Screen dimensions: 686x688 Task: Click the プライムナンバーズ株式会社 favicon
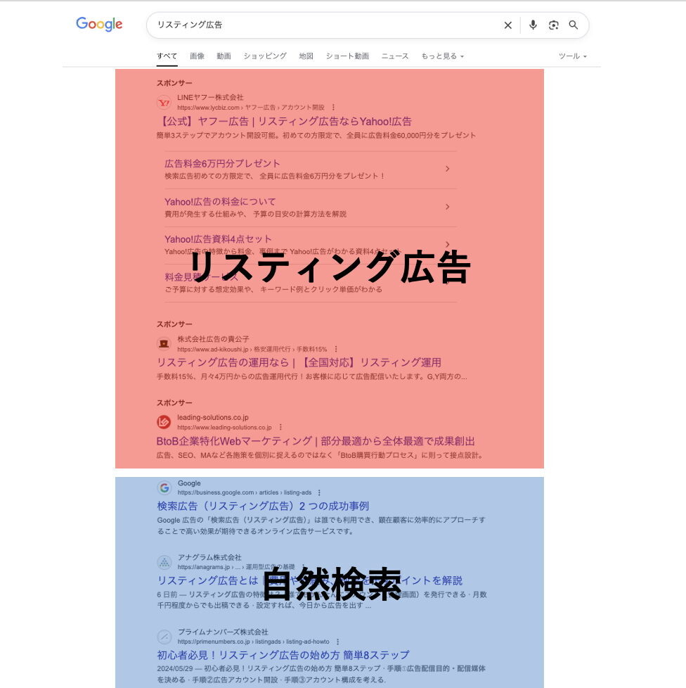[x=164, y=637]
